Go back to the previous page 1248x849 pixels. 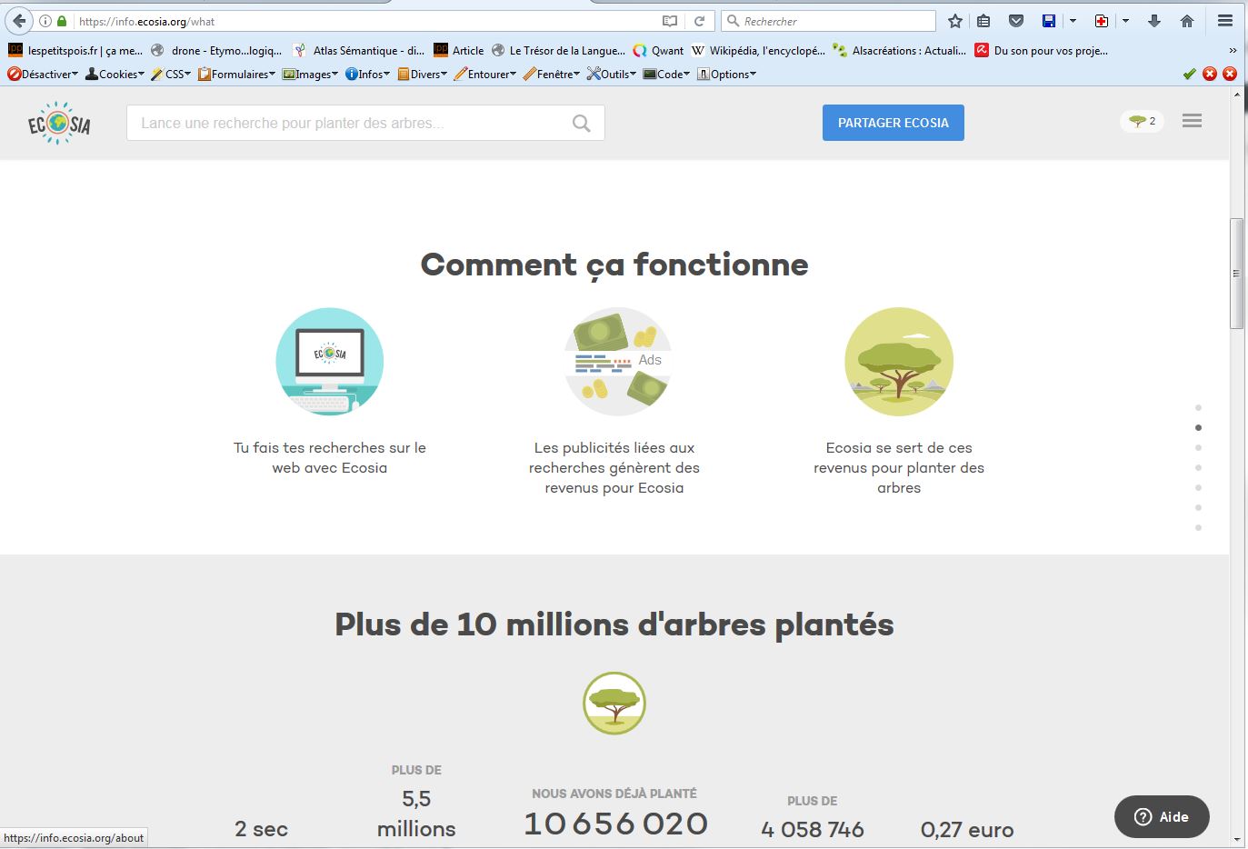pyautogui.click(x=20, y=21)
